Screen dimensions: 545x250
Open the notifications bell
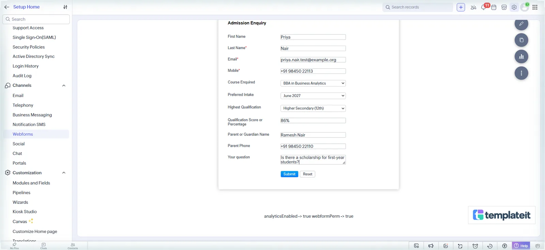[x=483, y=7]
